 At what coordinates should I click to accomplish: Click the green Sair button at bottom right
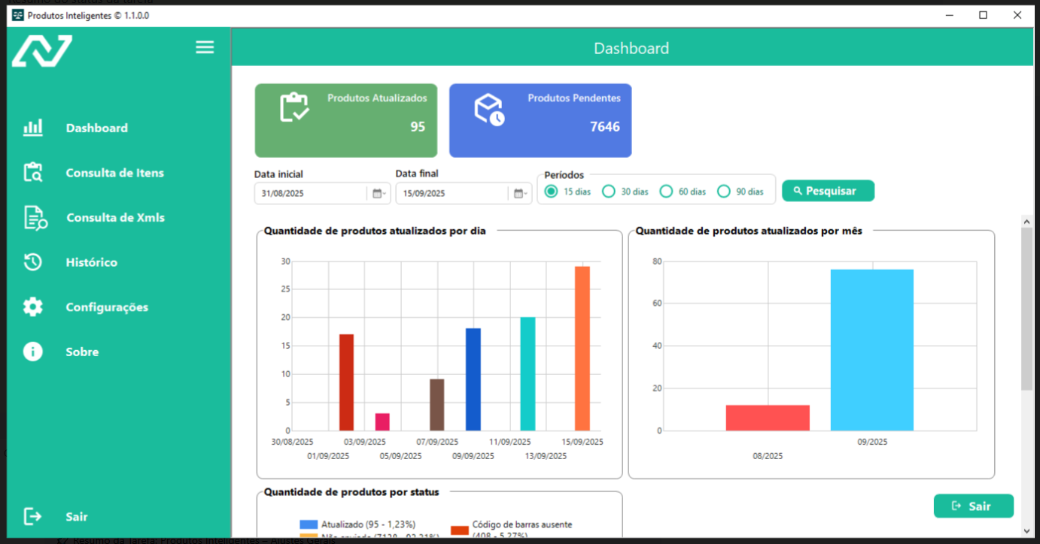pos(973,506)
